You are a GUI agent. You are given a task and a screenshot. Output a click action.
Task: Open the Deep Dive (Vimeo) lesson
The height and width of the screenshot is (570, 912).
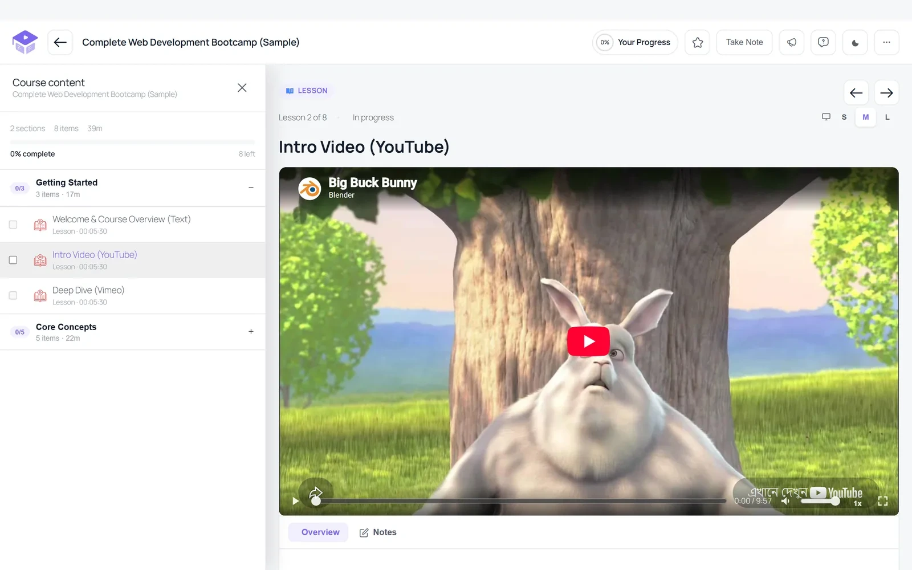[x=88, y=290]
